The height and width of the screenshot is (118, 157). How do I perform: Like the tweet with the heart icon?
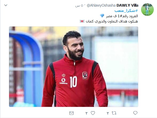93,113
